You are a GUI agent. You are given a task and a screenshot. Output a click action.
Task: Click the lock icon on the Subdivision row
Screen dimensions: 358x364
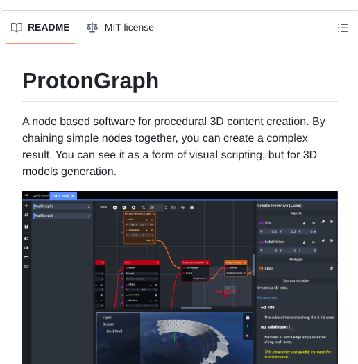[x=304, y=242]
